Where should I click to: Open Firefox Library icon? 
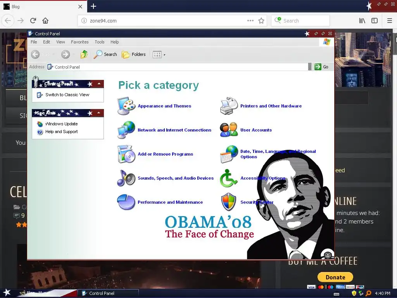[362, 21]
